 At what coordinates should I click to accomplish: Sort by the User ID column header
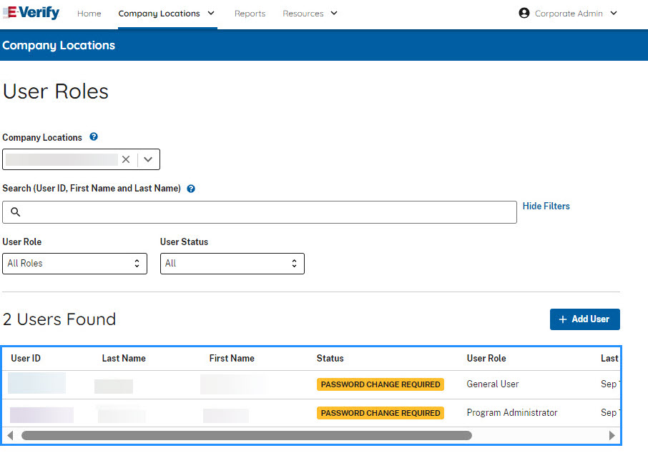(x=26, y=359)
